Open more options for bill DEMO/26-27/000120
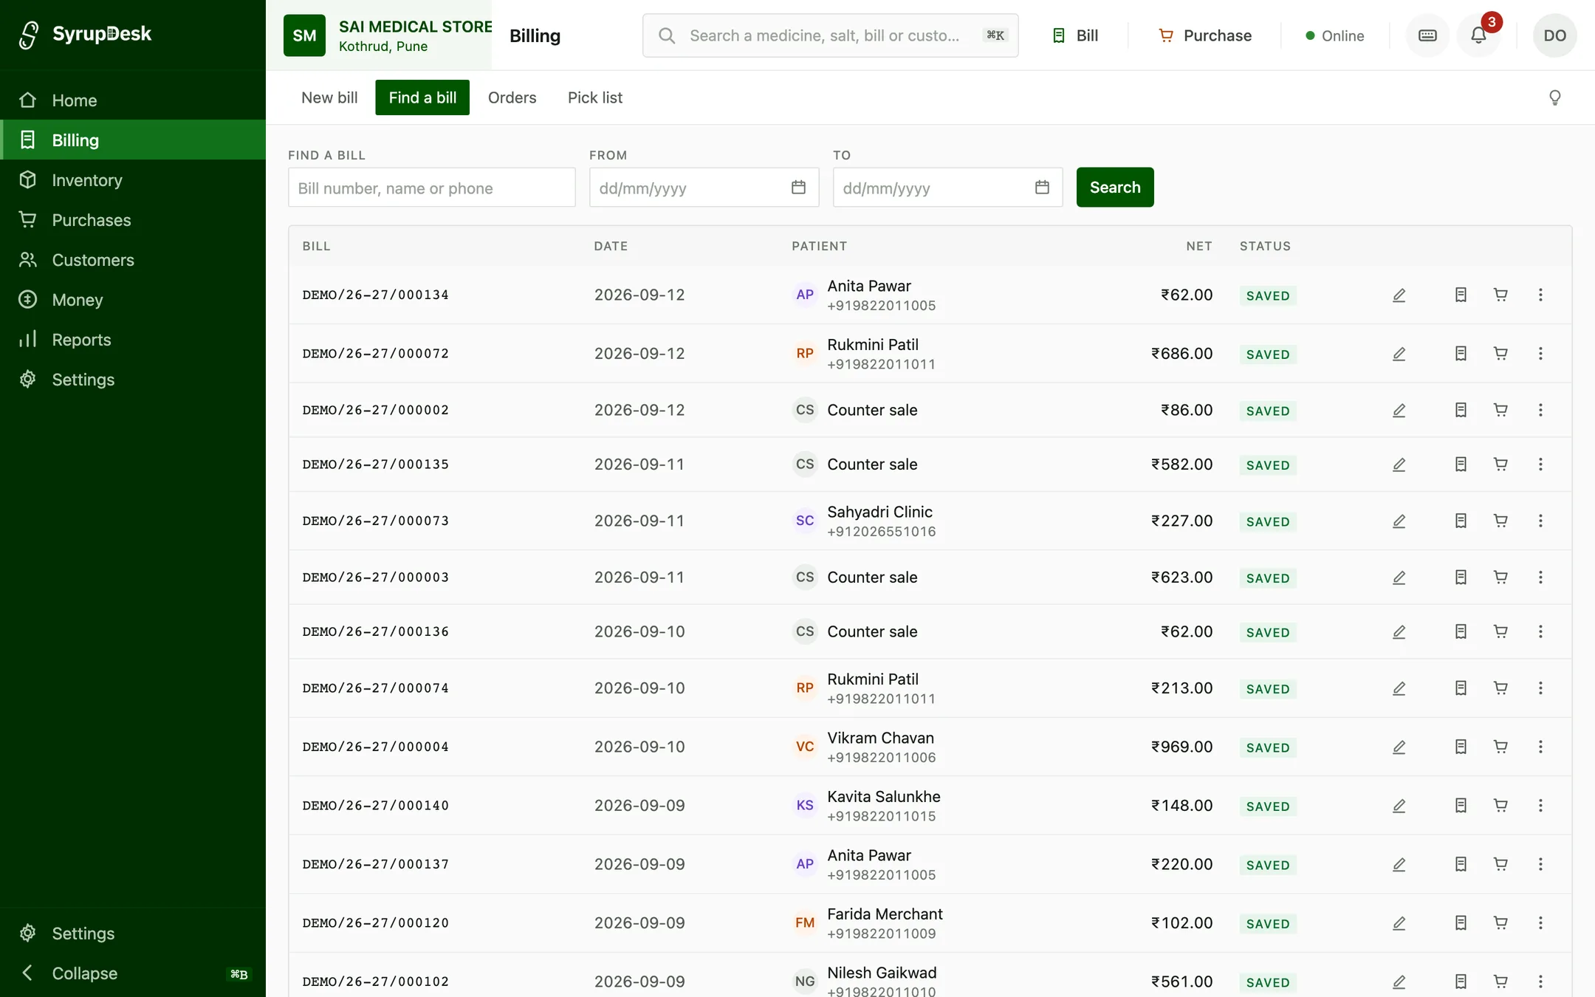1595x997 pixels. click(1540, 923)
